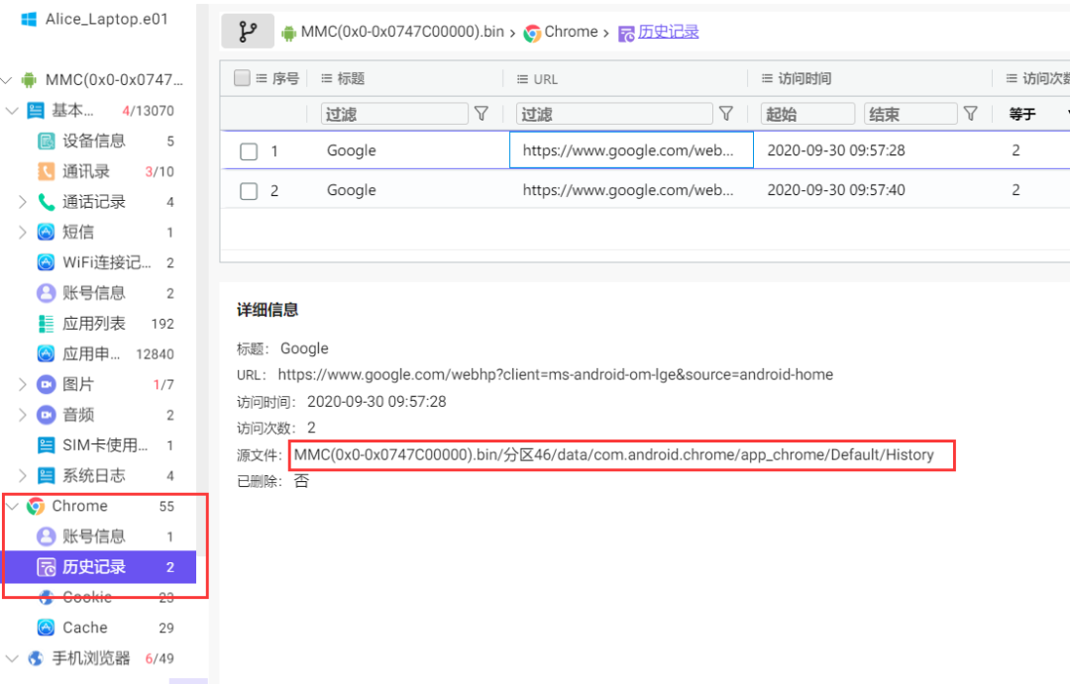The image size is (1070, 684).
Task: Click the 历史记录 breadcrumb link
Action: pyautogui.click(x=668, y=32)
